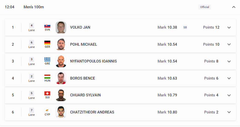Click the Switzerland flag icon

pos(47,93)
